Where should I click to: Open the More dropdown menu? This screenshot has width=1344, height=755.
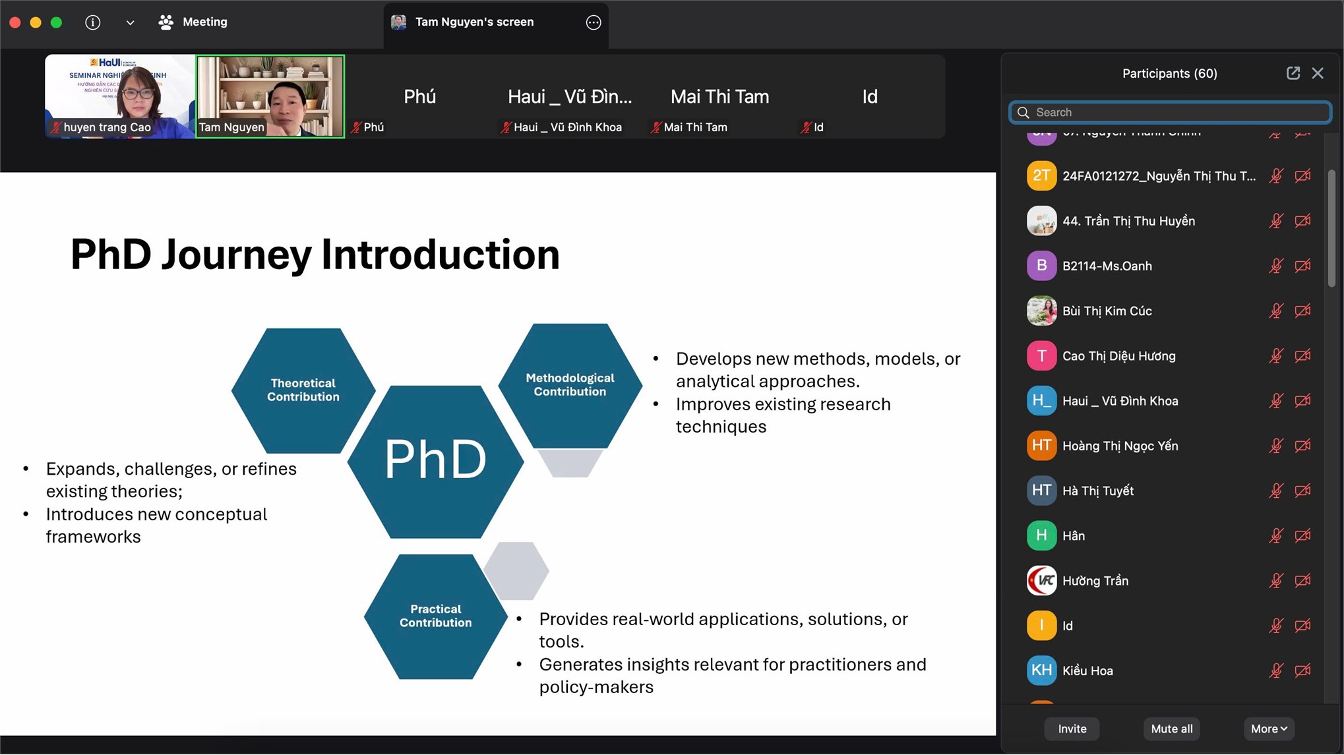tap(1268, 729)
